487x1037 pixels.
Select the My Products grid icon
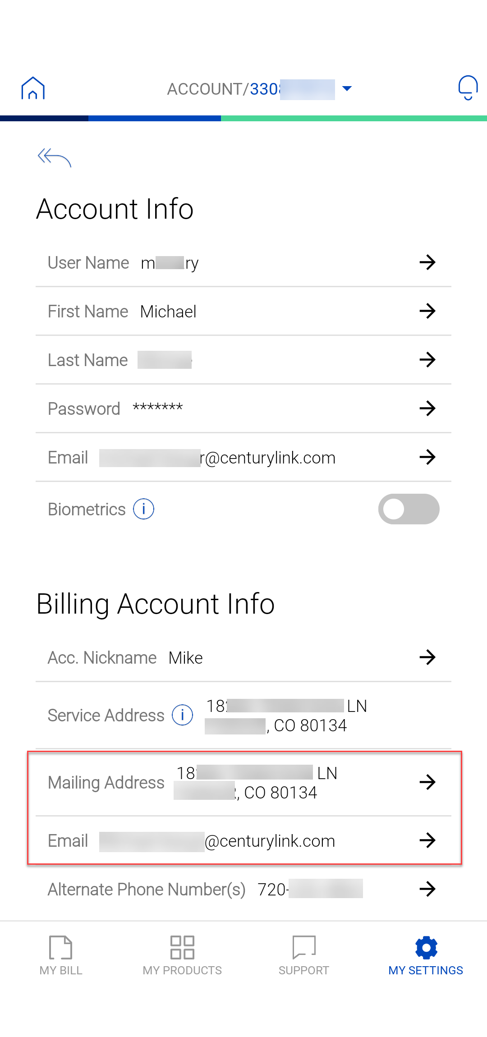coord(182,948)
